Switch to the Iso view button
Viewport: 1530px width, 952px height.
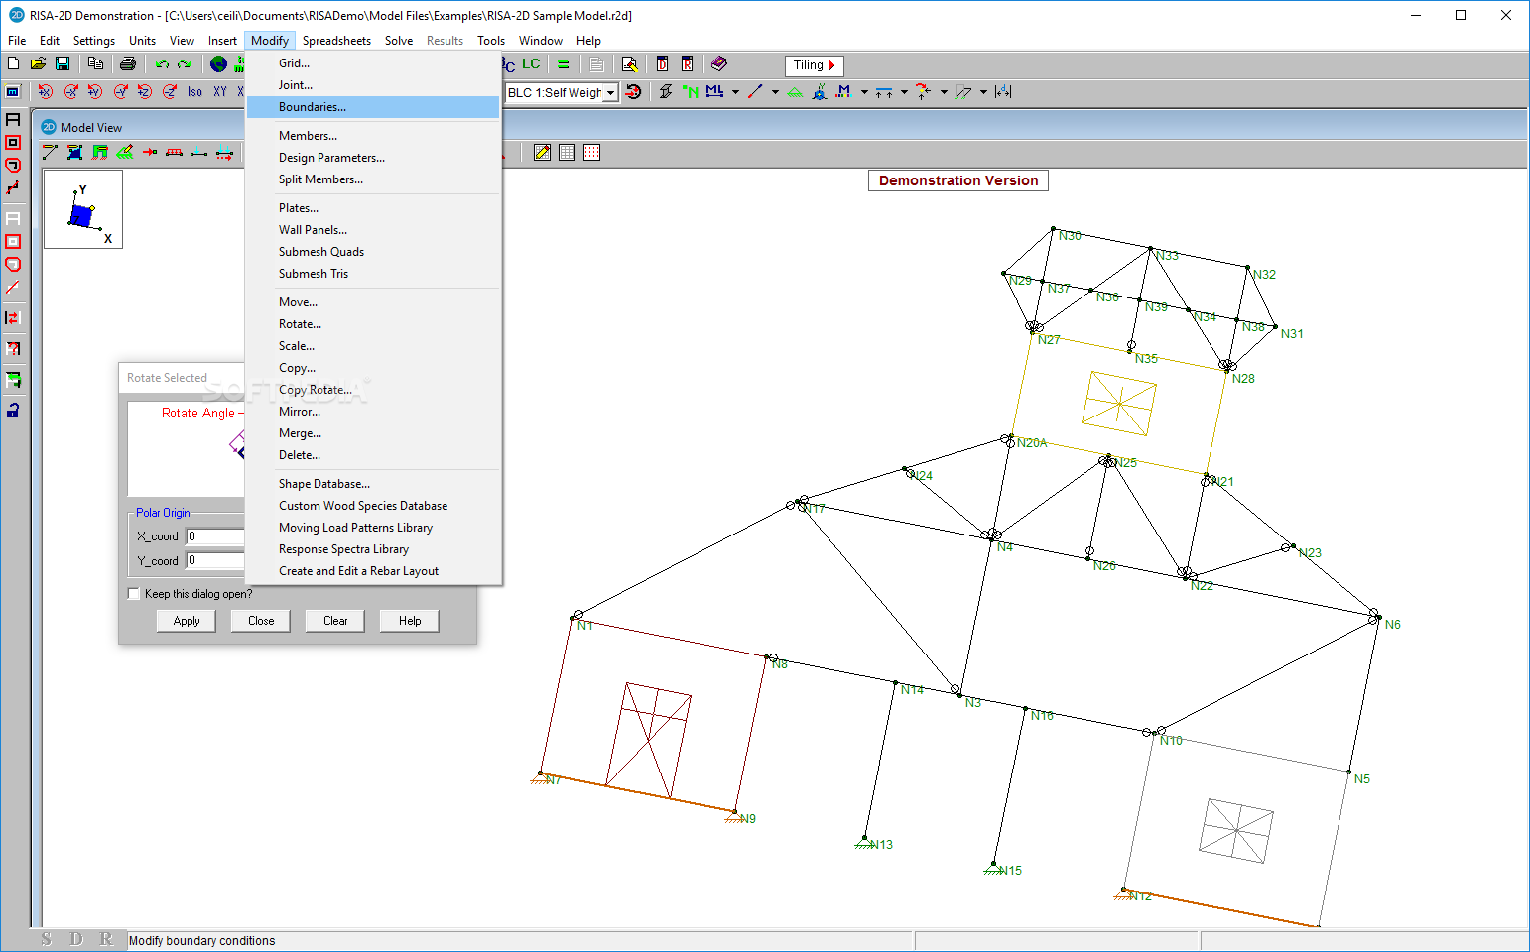click(x=194, y=91)
